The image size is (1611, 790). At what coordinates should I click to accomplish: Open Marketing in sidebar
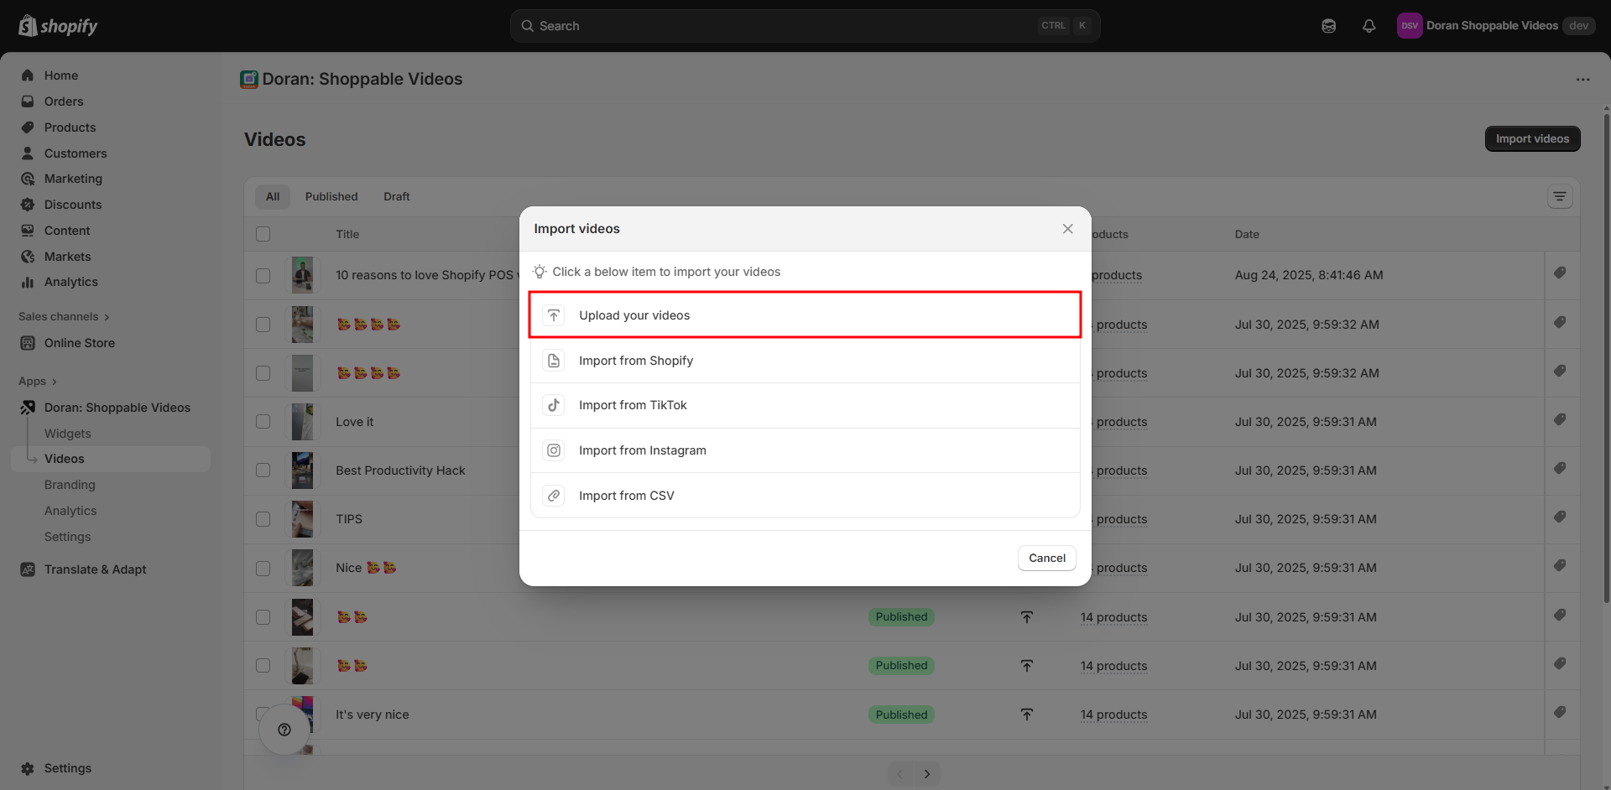[73, 179]
